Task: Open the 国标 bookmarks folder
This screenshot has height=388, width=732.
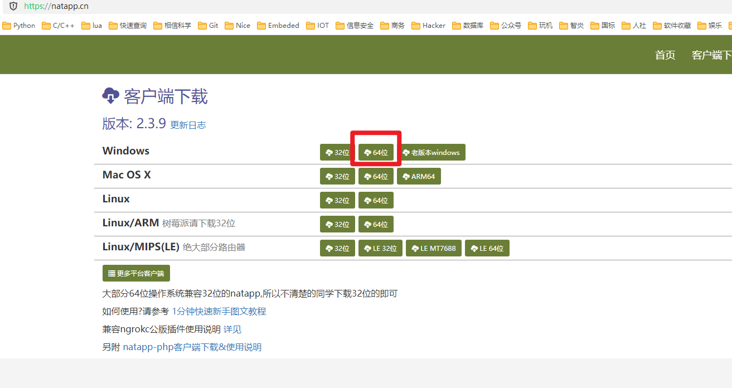Action: pos(603,26)
